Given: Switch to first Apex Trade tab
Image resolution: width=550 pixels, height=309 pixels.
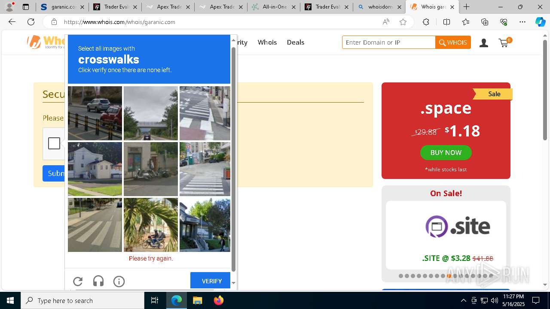Looking at the screenshot, I should tap(168, 7).
